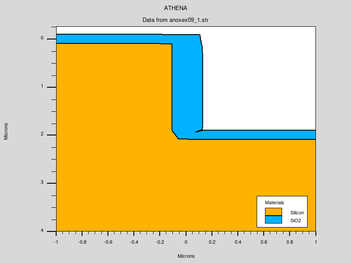Click the blue SiO2 legend swatch

(x=273, y=220)
